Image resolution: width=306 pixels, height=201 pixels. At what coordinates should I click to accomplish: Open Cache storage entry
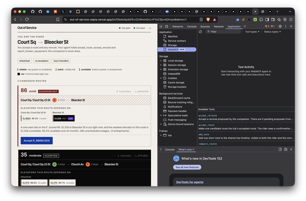point(176,82)
